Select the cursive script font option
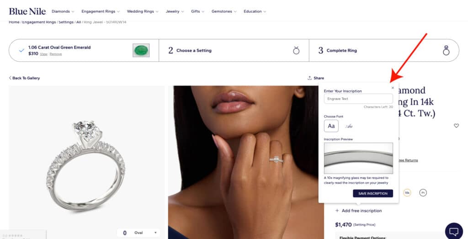The width and height of the screenshot is (468, 239). 349,126
